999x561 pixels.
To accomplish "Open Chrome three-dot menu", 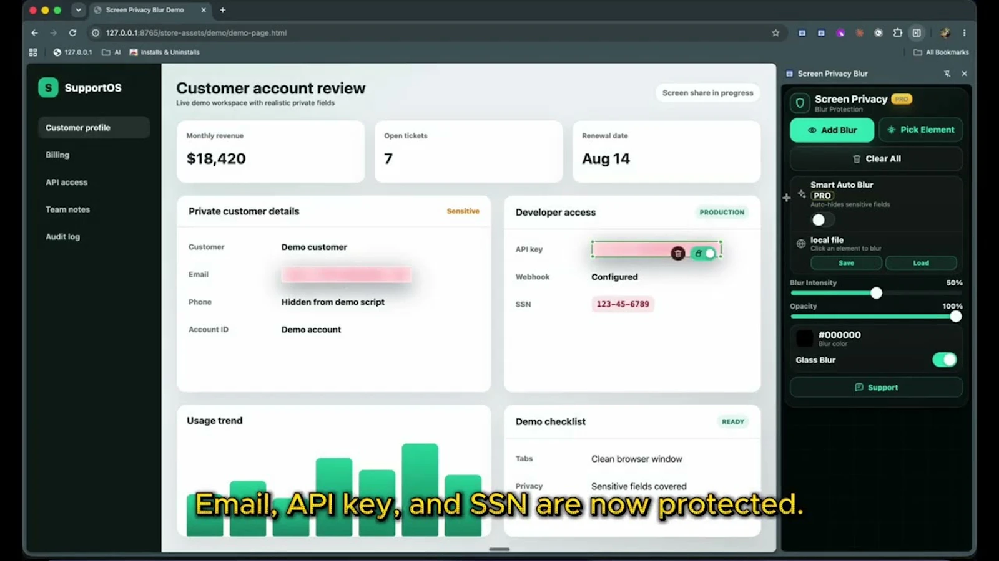I will point(964,33).
